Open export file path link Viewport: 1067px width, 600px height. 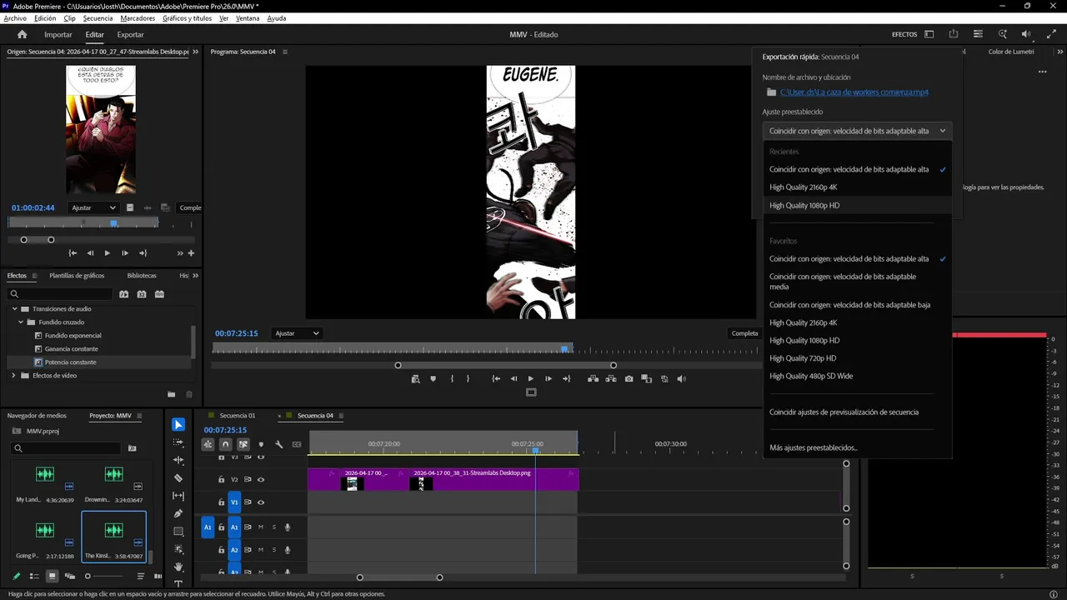point(854,92)
